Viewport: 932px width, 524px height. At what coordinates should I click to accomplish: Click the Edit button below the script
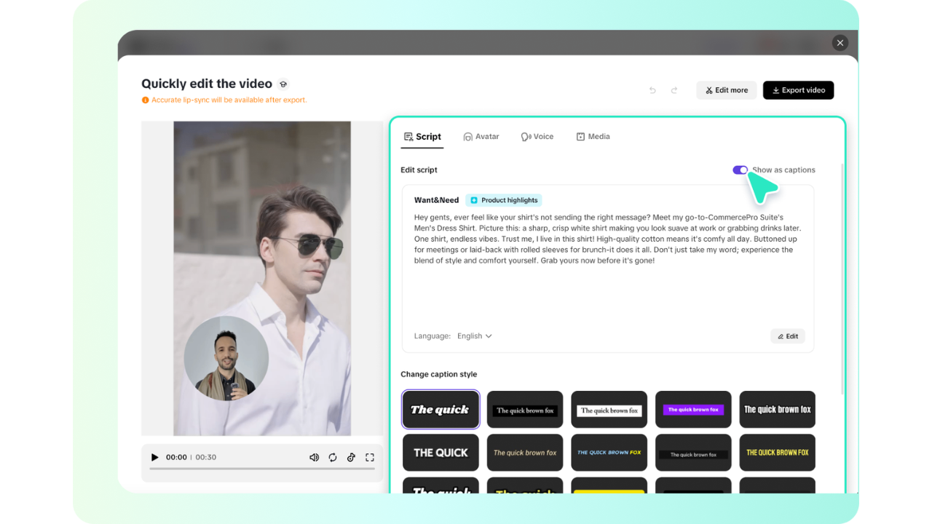pyautogui.click(x=787, y=336)
